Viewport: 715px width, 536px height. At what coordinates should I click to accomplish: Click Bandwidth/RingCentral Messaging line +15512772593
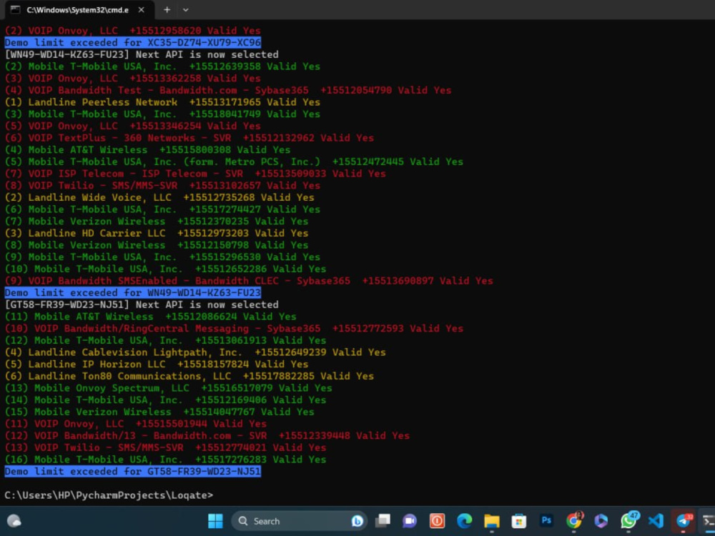(x=234, y=328)
